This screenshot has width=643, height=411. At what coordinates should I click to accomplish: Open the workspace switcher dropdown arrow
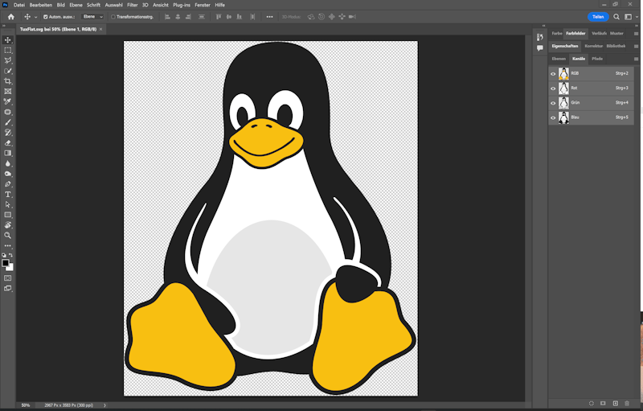(637, 17)
